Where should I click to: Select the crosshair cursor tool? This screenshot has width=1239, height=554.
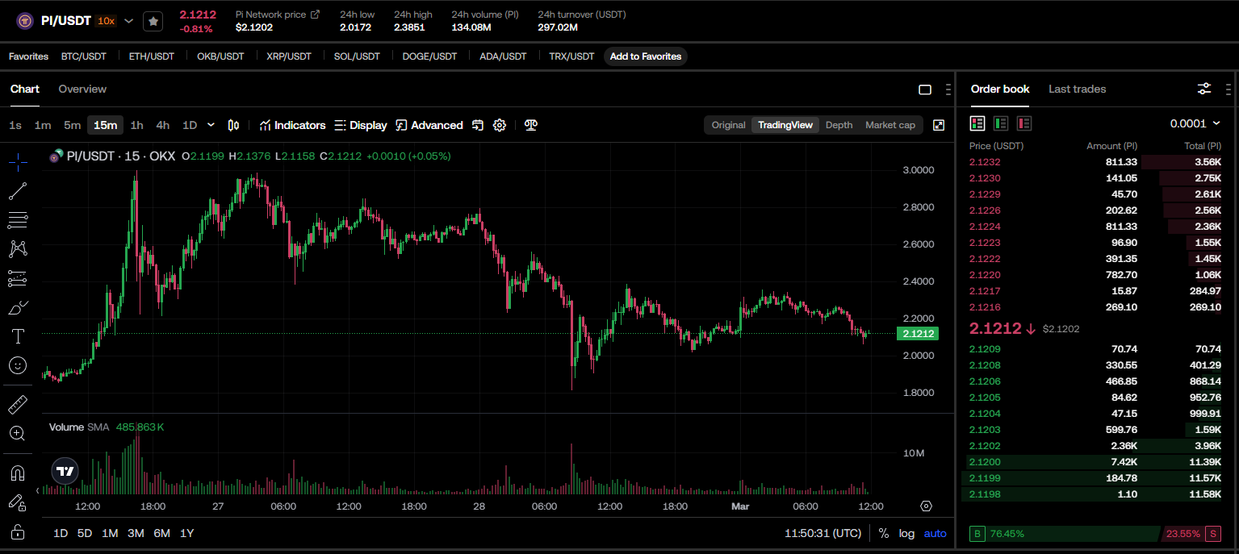[x=18, y=162]
